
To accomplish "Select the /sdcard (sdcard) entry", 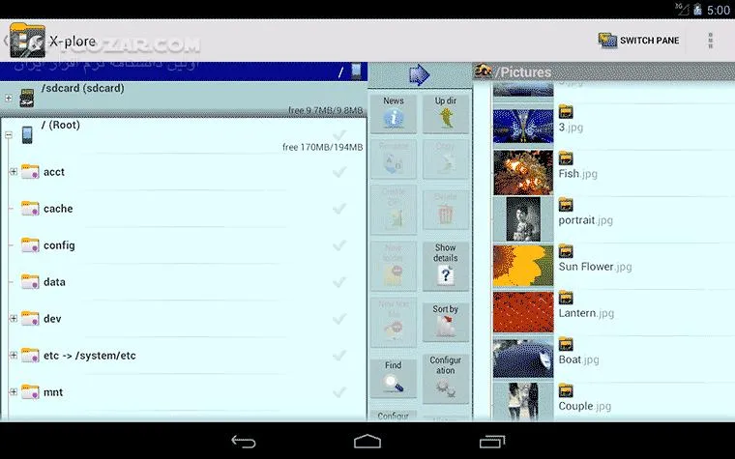I will point(184,99).
